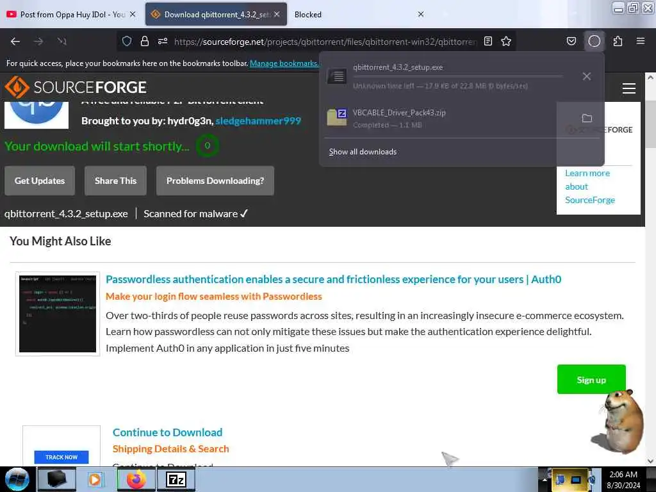656x492 pixels.
Task: Click the download countdown circle
Action: click(x=207, y=146)
